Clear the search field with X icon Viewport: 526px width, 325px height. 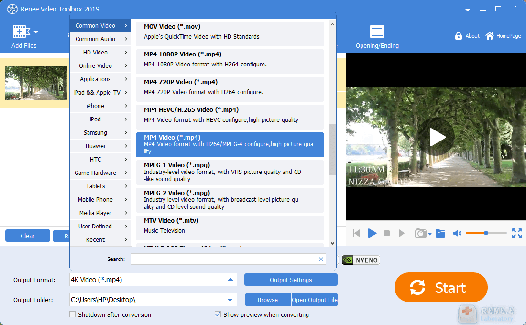click(x=321, y=259)
